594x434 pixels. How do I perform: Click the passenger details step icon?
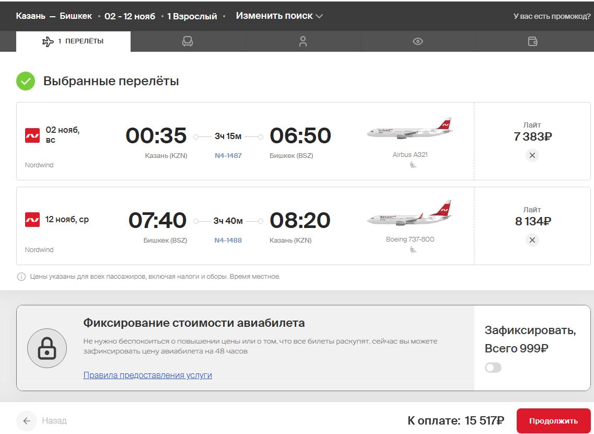point(303,42)
